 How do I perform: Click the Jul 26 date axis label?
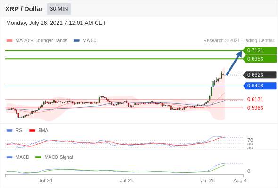208,181
